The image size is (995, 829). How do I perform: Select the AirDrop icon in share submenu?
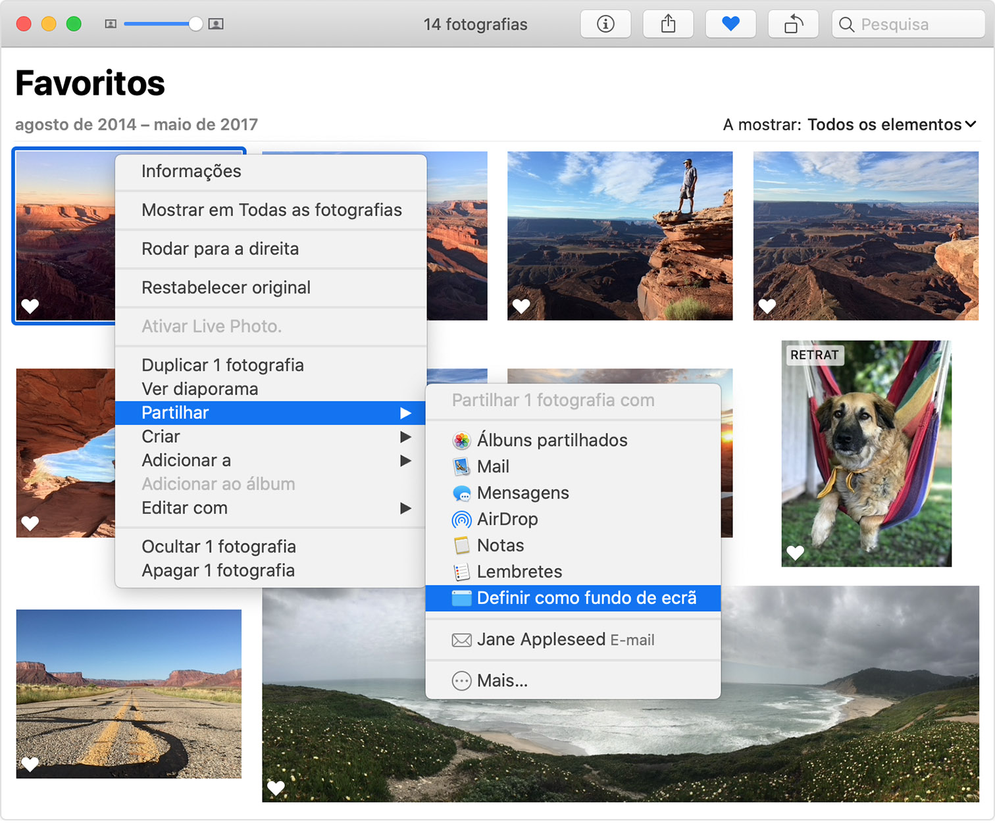(x=461, y=519)
